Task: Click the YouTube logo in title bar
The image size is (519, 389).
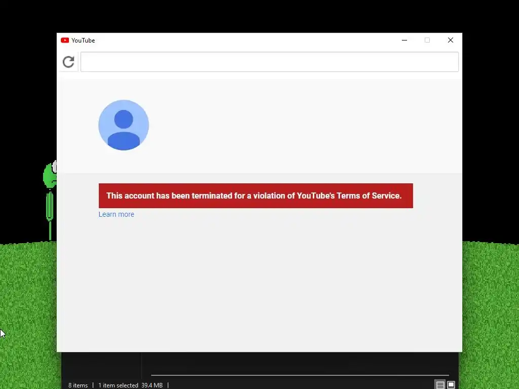Action: coord(65,41)
